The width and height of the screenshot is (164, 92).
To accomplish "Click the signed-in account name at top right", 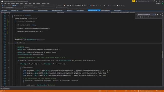I will click(x=158, y=4).
